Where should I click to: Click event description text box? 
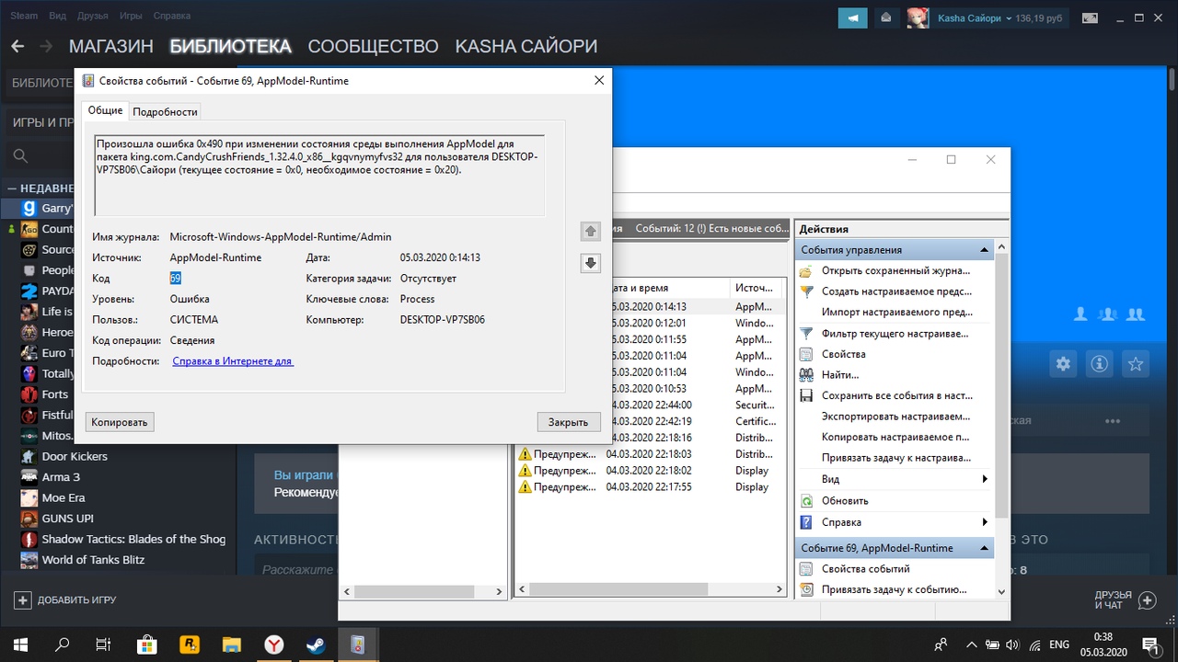point(319,176)
